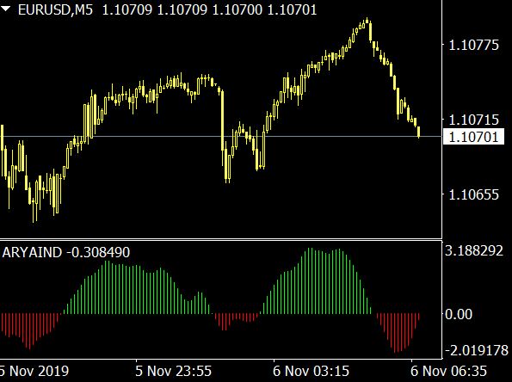Click the 6 Nov 03:15 time label
512x382 pixels.
coord(312,371)
